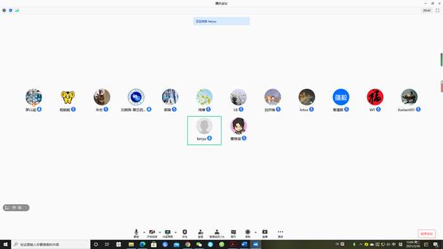This screenshot has height=249, width=443.
Task: Open the invite participants icon
Action: click(x=201, y=233)
